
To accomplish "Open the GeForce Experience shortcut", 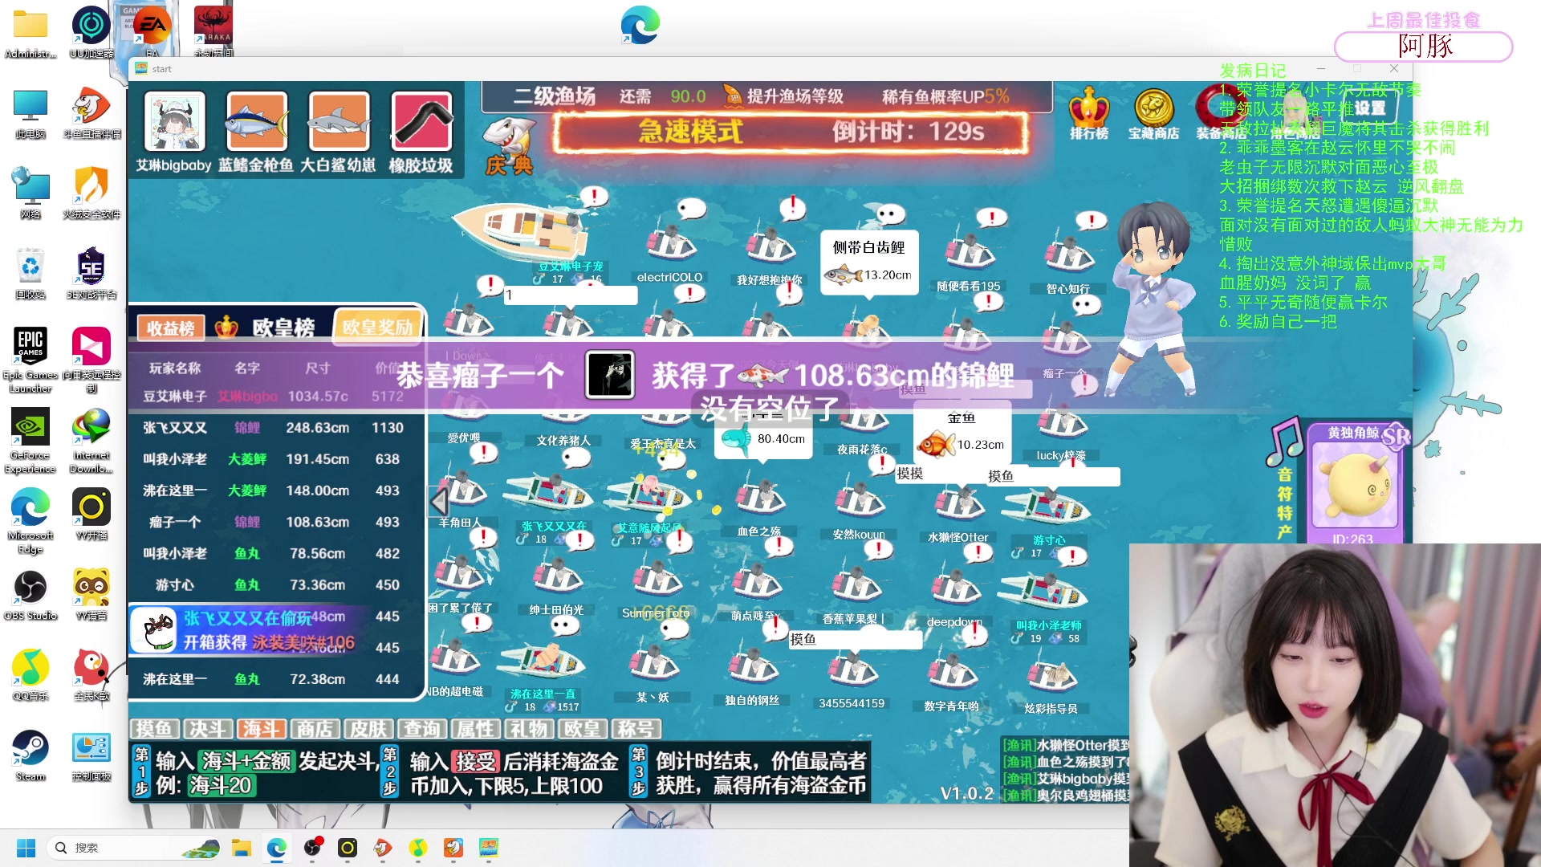I will click(30, 440).
